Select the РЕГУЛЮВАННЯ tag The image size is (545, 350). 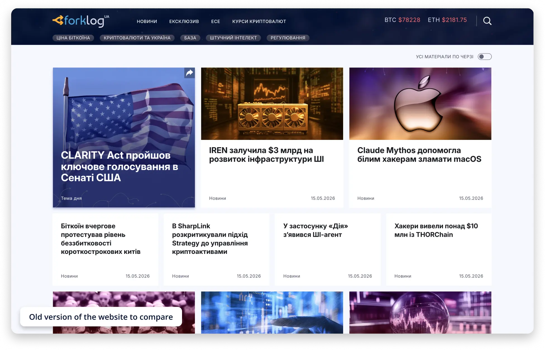[288, 38]
